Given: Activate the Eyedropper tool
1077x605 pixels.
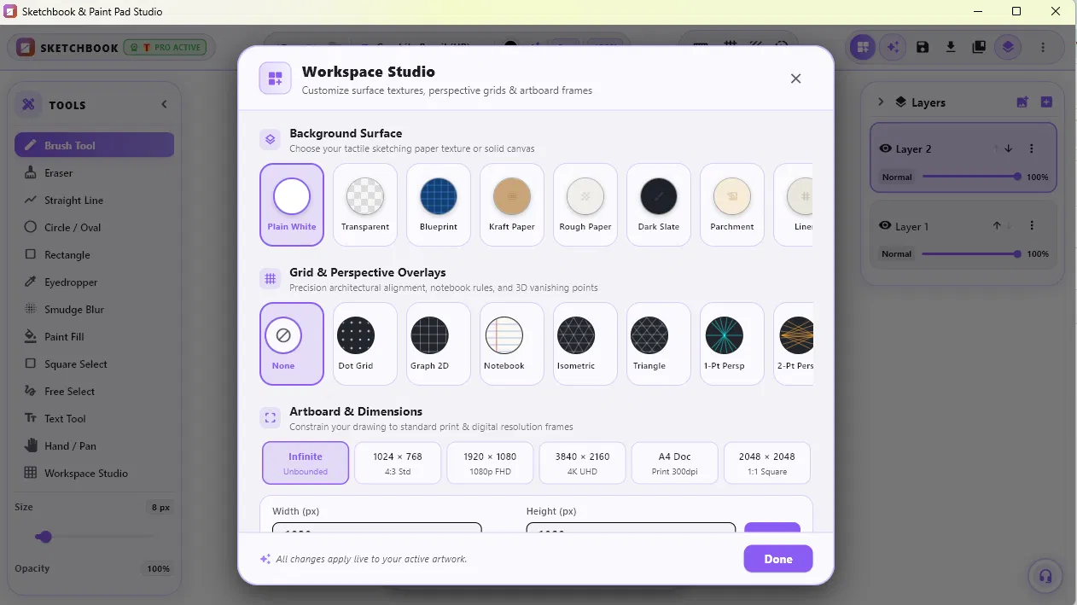Looking at the screenshot, I should pyautogui.click(x=94, y=282).
